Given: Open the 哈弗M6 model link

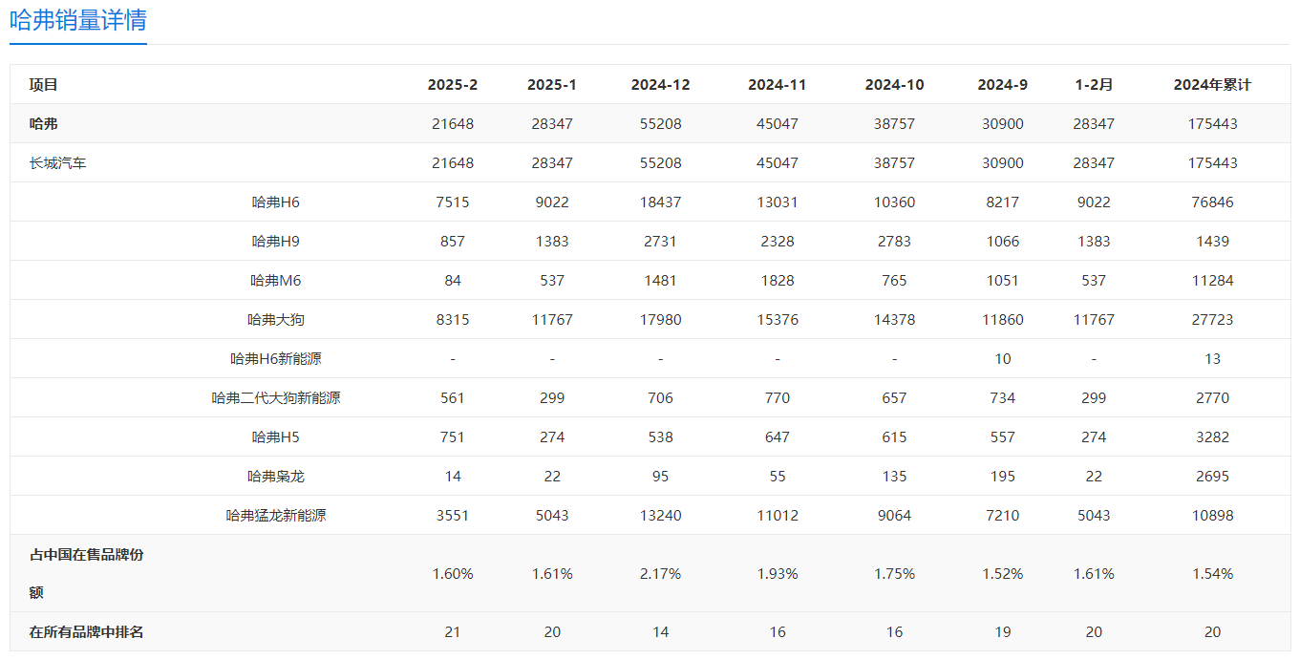Looking at the screenshot, I should coord(276,281).
